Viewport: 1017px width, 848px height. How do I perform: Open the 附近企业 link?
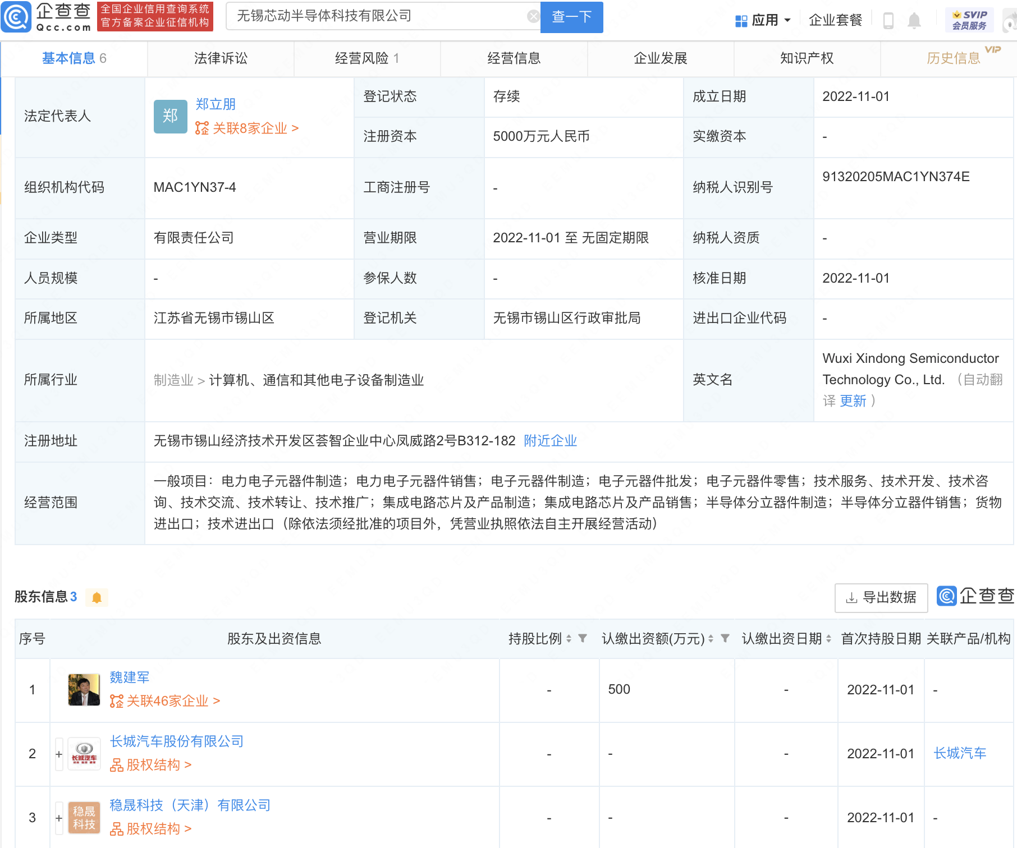550,441
